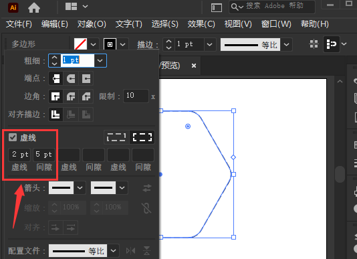
Task: Open the start arrowhead 箭头 dropdown
Action: pos(80,187)
